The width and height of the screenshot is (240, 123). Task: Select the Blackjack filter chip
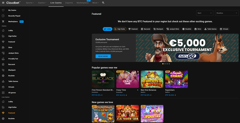(x=159, y=29)
